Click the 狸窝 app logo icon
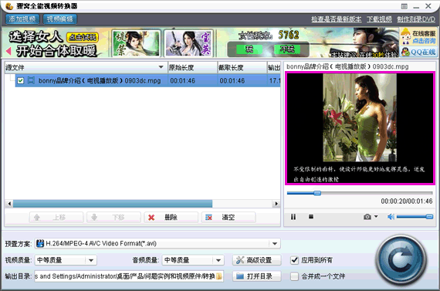Screen dimensions: 440x291 [x=9, y=6]
